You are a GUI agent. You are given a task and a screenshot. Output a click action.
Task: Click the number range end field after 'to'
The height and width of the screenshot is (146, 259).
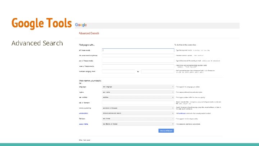(158, 71)
